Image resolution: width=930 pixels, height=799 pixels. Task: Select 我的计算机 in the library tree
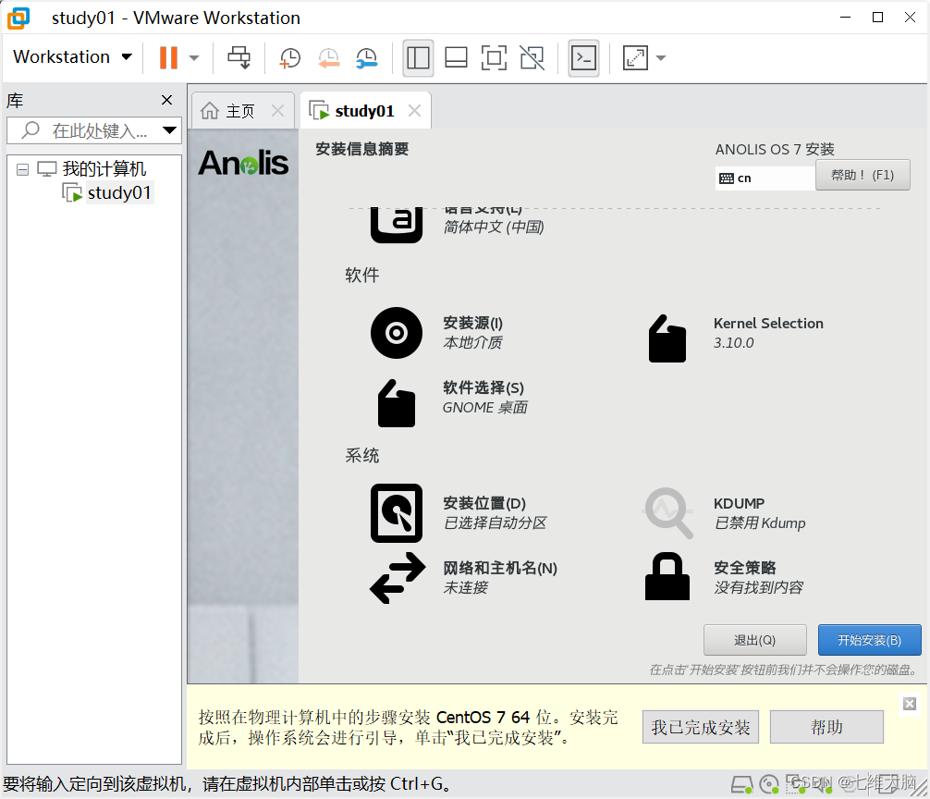[104, 169]
